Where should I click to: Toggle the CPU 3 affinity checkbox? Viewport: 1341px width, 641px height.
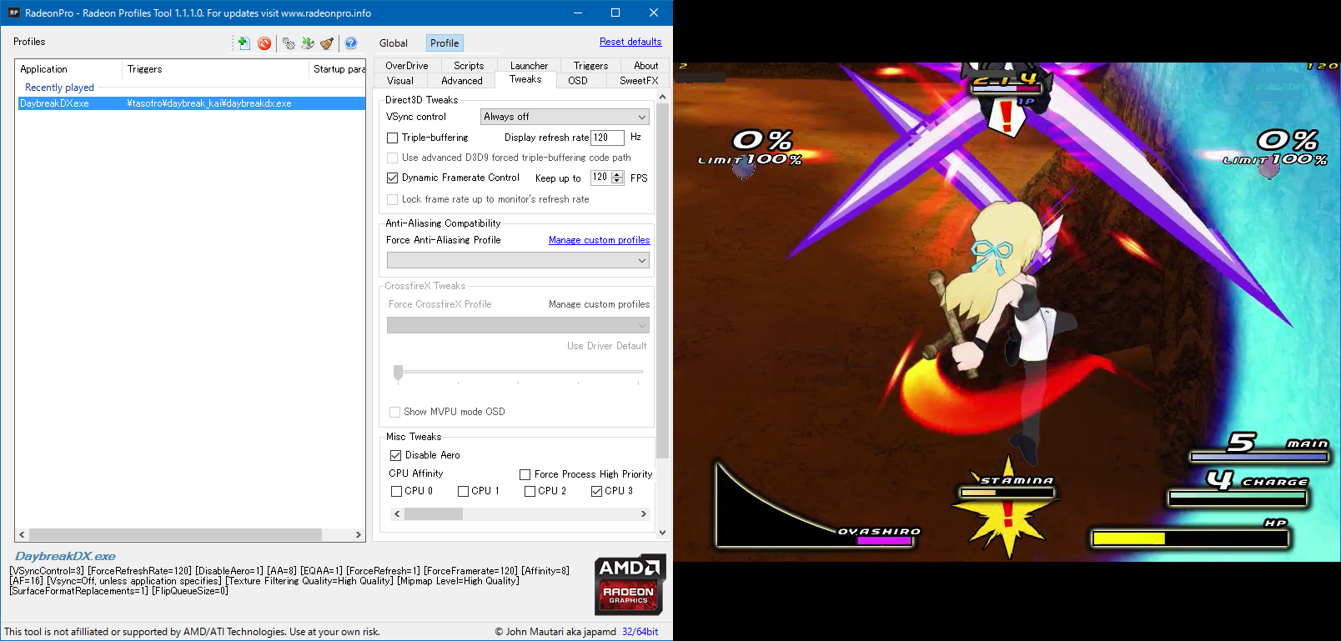pos(596,492)
